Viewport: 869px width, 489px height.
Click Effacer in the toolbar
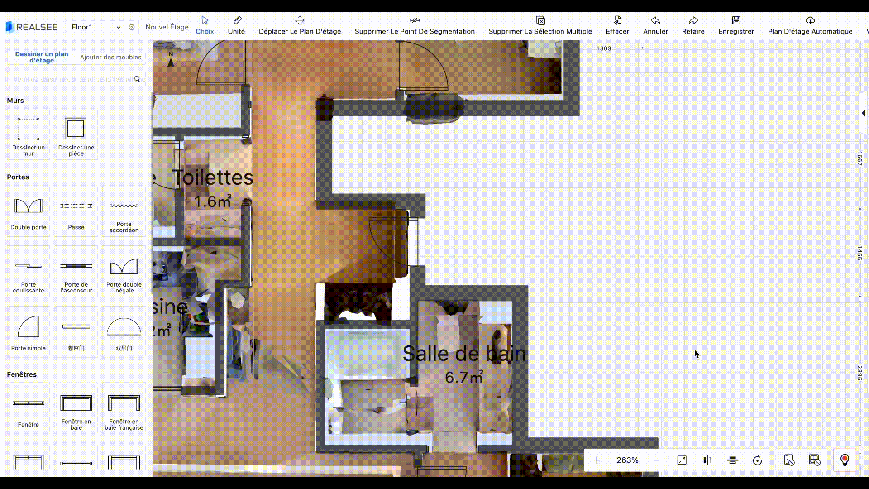click(617, 25)
